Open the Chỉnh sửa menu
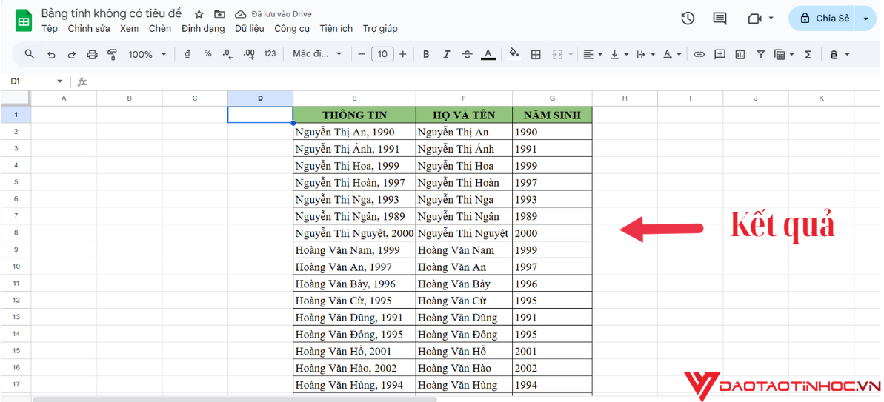 click(89, 29)
